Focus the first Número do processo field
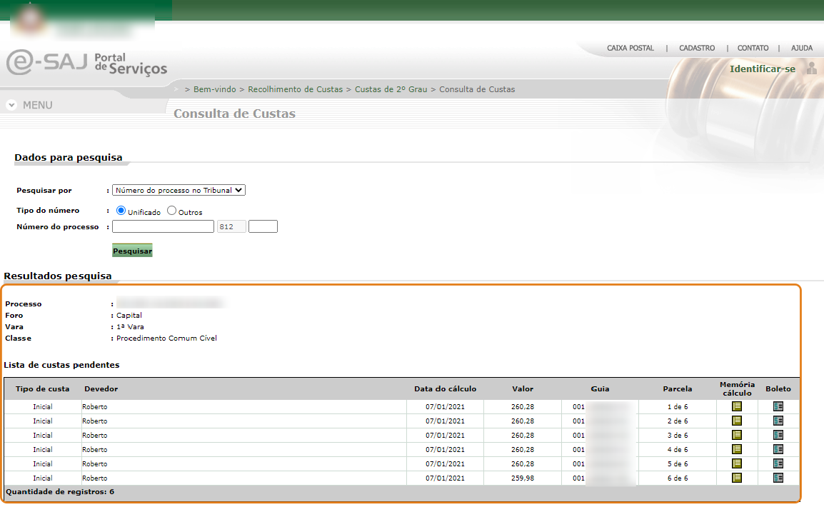Image resolution: width=824 pixels, height=512 pixels. click(x=163, y=226)
